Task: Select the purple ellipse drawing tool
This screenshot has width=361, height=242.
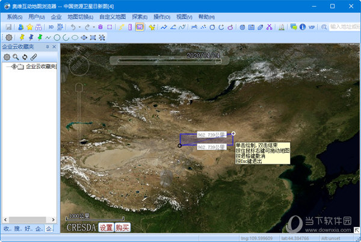Action: point(230,27)
